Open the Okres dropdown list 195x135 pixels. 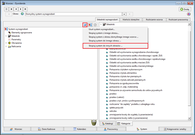[x=124, y=14]
